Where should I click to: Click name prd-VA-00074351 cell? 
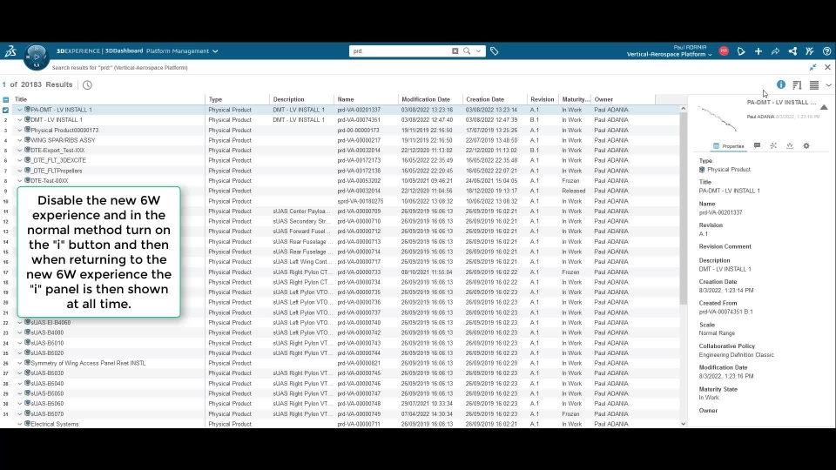359,120
